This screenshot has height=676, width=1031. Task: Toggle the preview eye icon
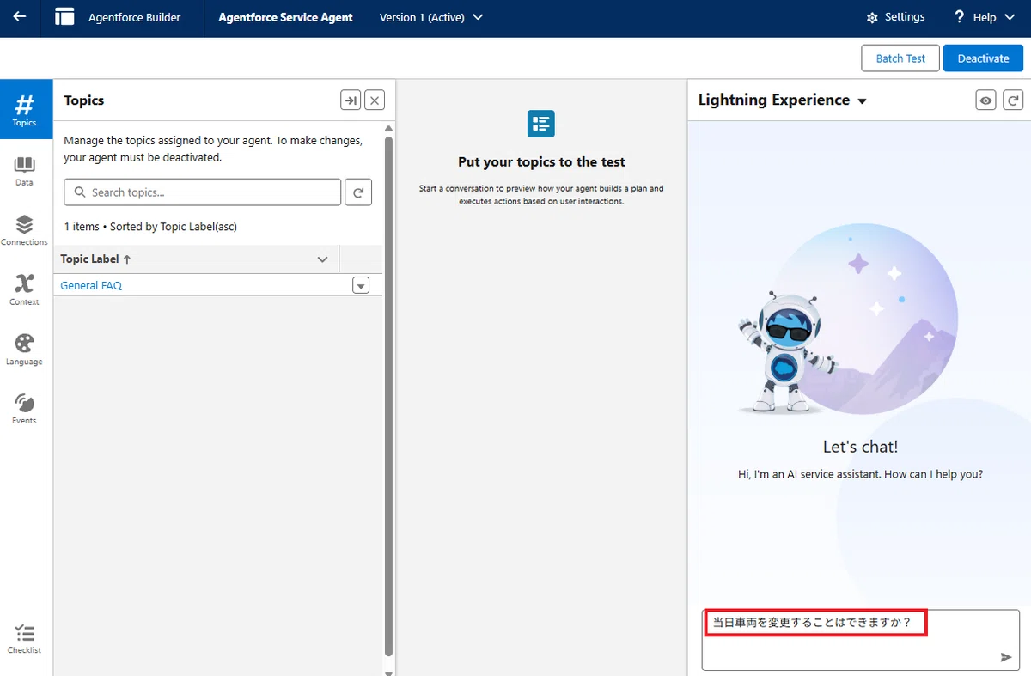coord(986,100)
